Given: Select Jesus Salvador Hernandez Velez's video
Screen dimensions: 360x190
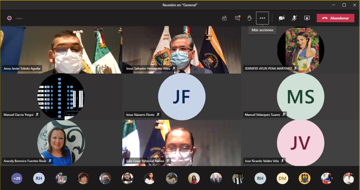Looking at the screenshot, I should 181,50.
